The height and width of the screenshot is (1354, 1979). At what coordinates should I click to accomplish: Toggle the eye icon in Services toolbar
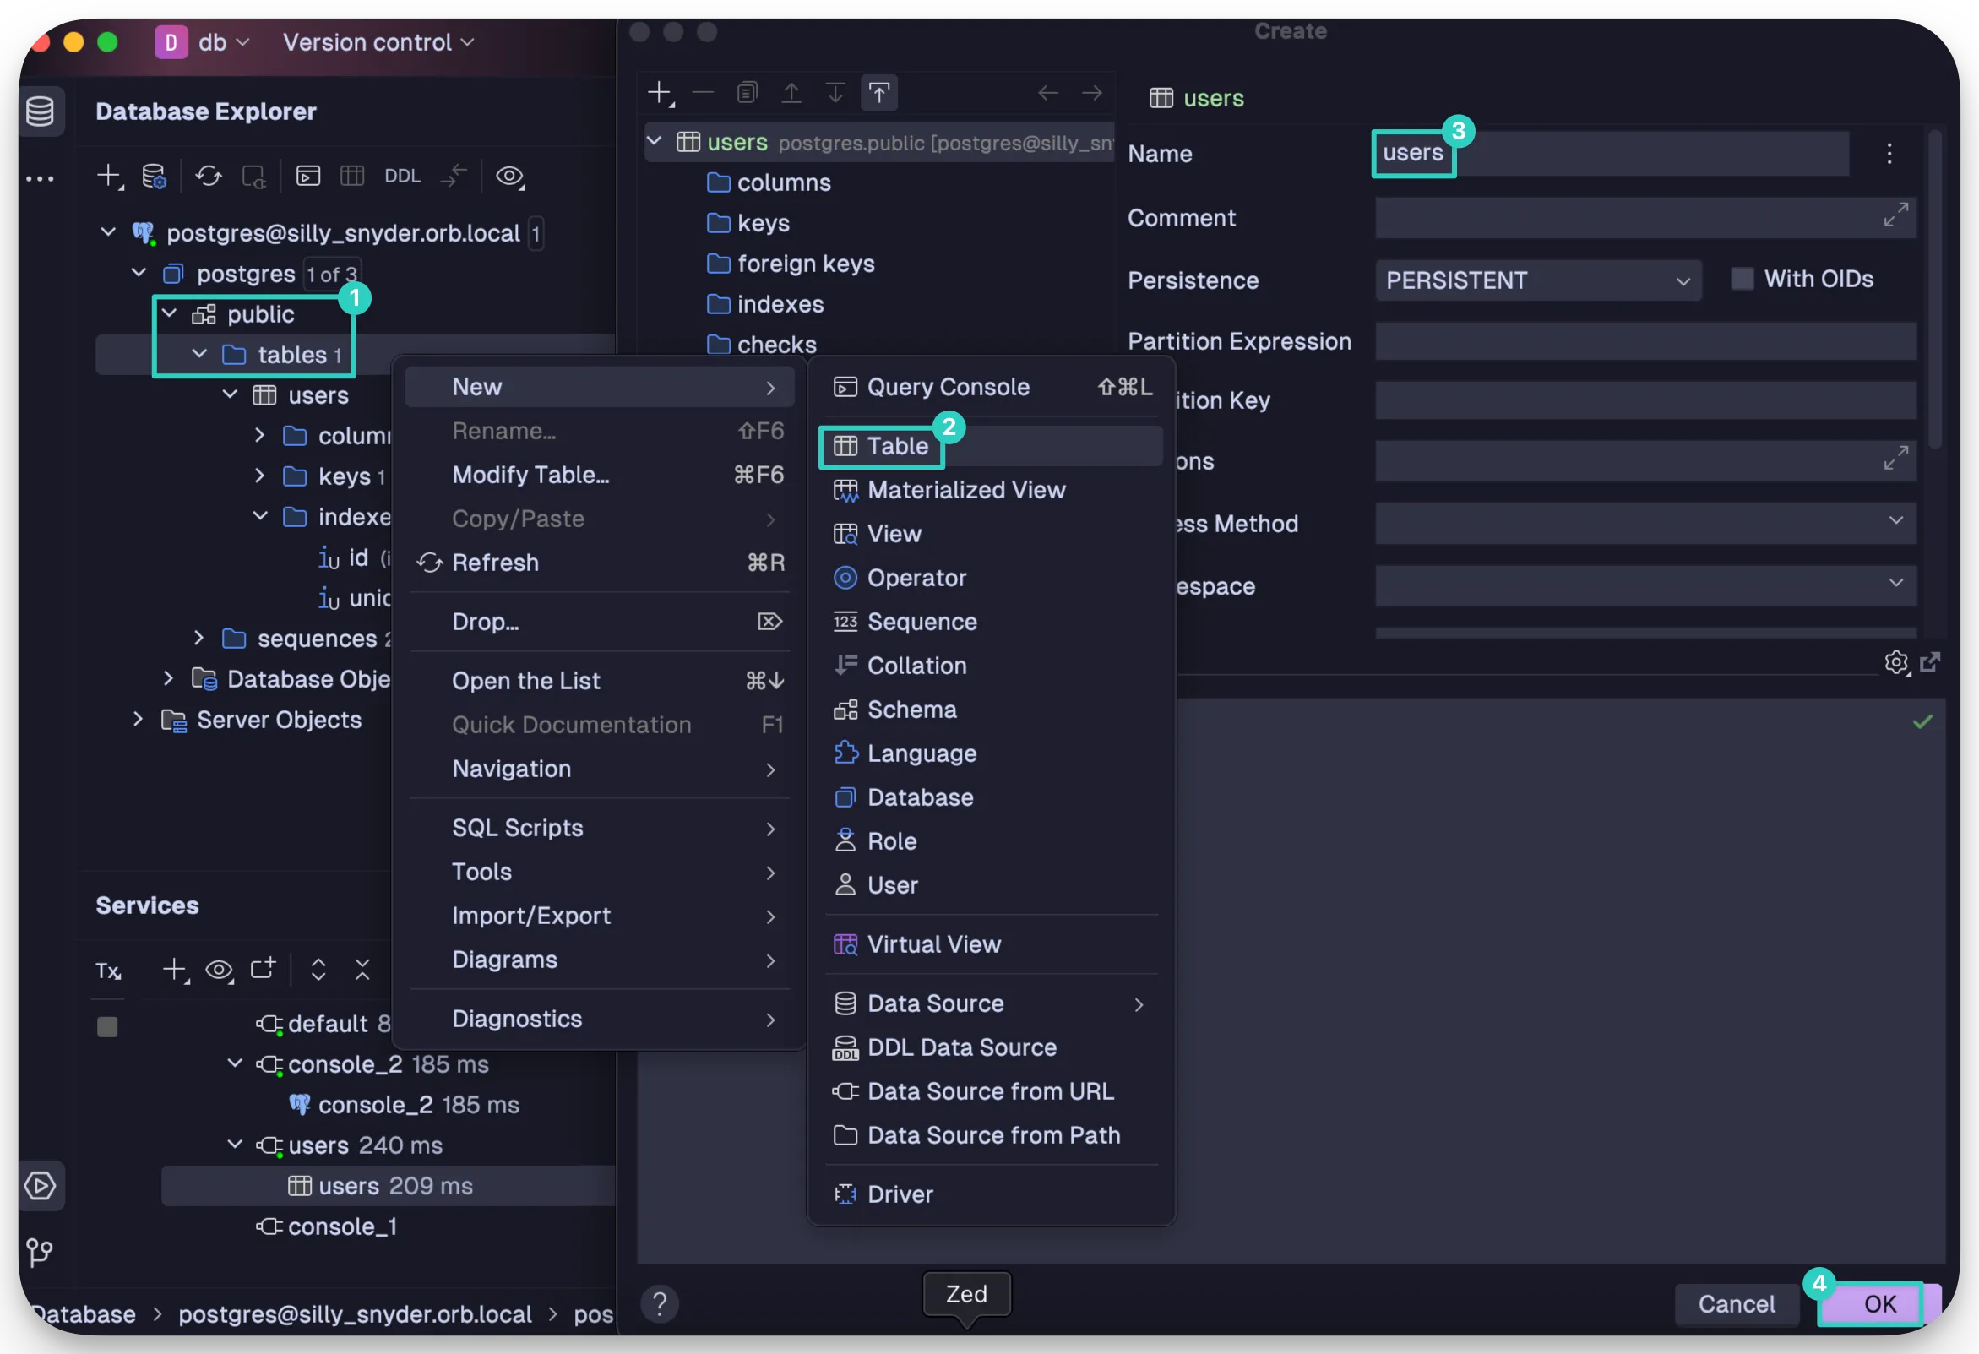[x=219, y=970]
